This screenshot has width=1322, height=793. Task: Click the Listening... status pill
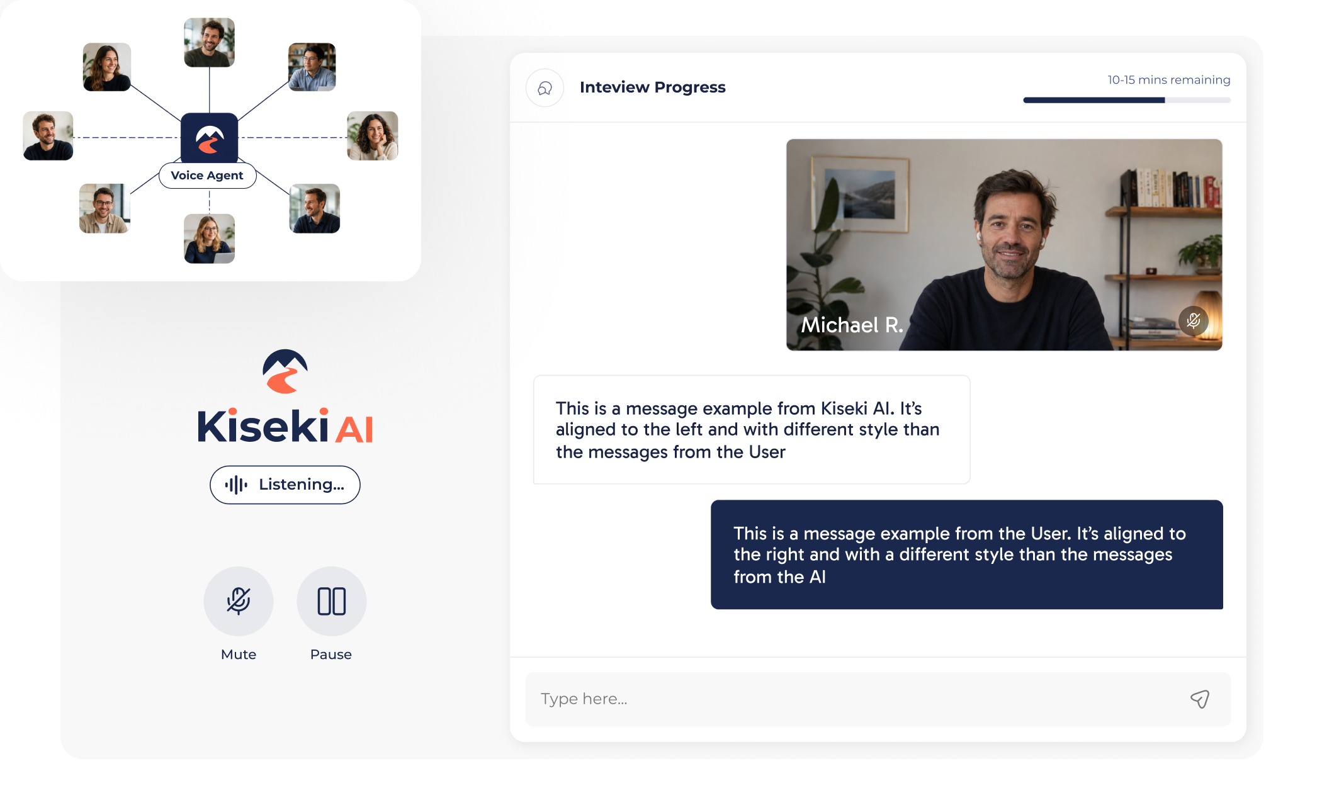(285, 485)
